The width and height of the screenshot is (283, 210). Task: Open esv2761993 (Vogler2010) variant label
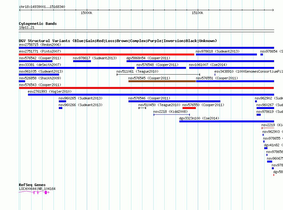[50, 91]
